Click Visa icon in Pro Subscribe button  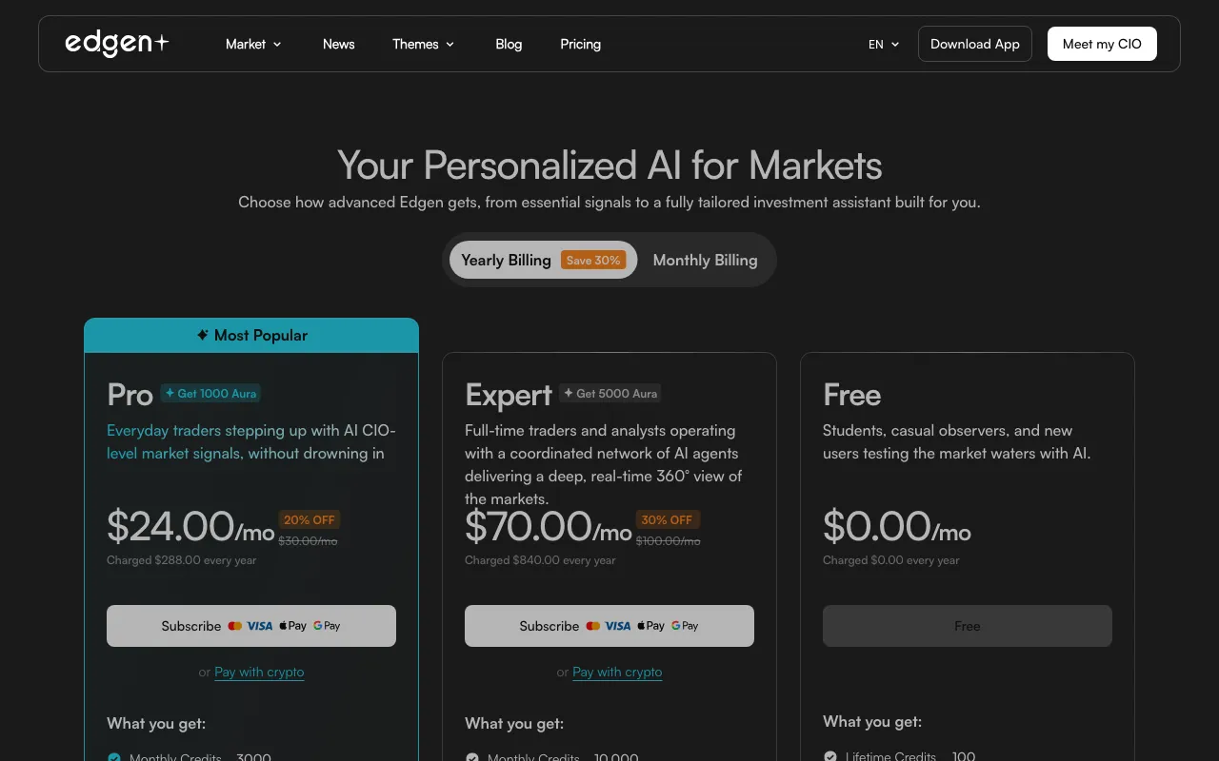[260, 626]
